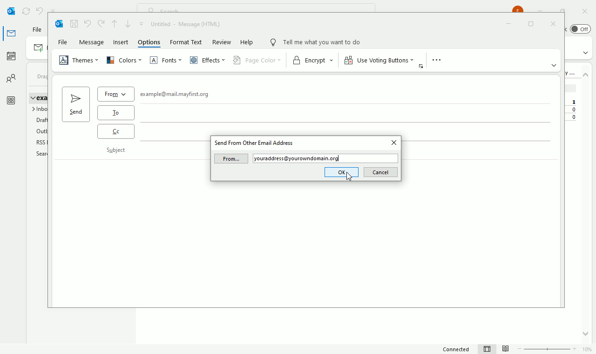Switch to Normal view icon in status bar
This screenshot has width=596, height=354.
pos(487,349)
